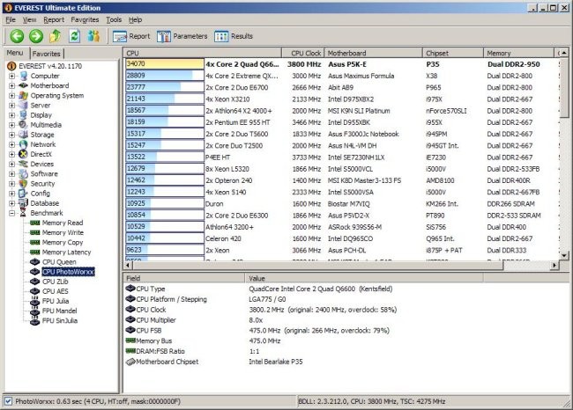
Task: Open the Report menu
Action: click(54, 19)
